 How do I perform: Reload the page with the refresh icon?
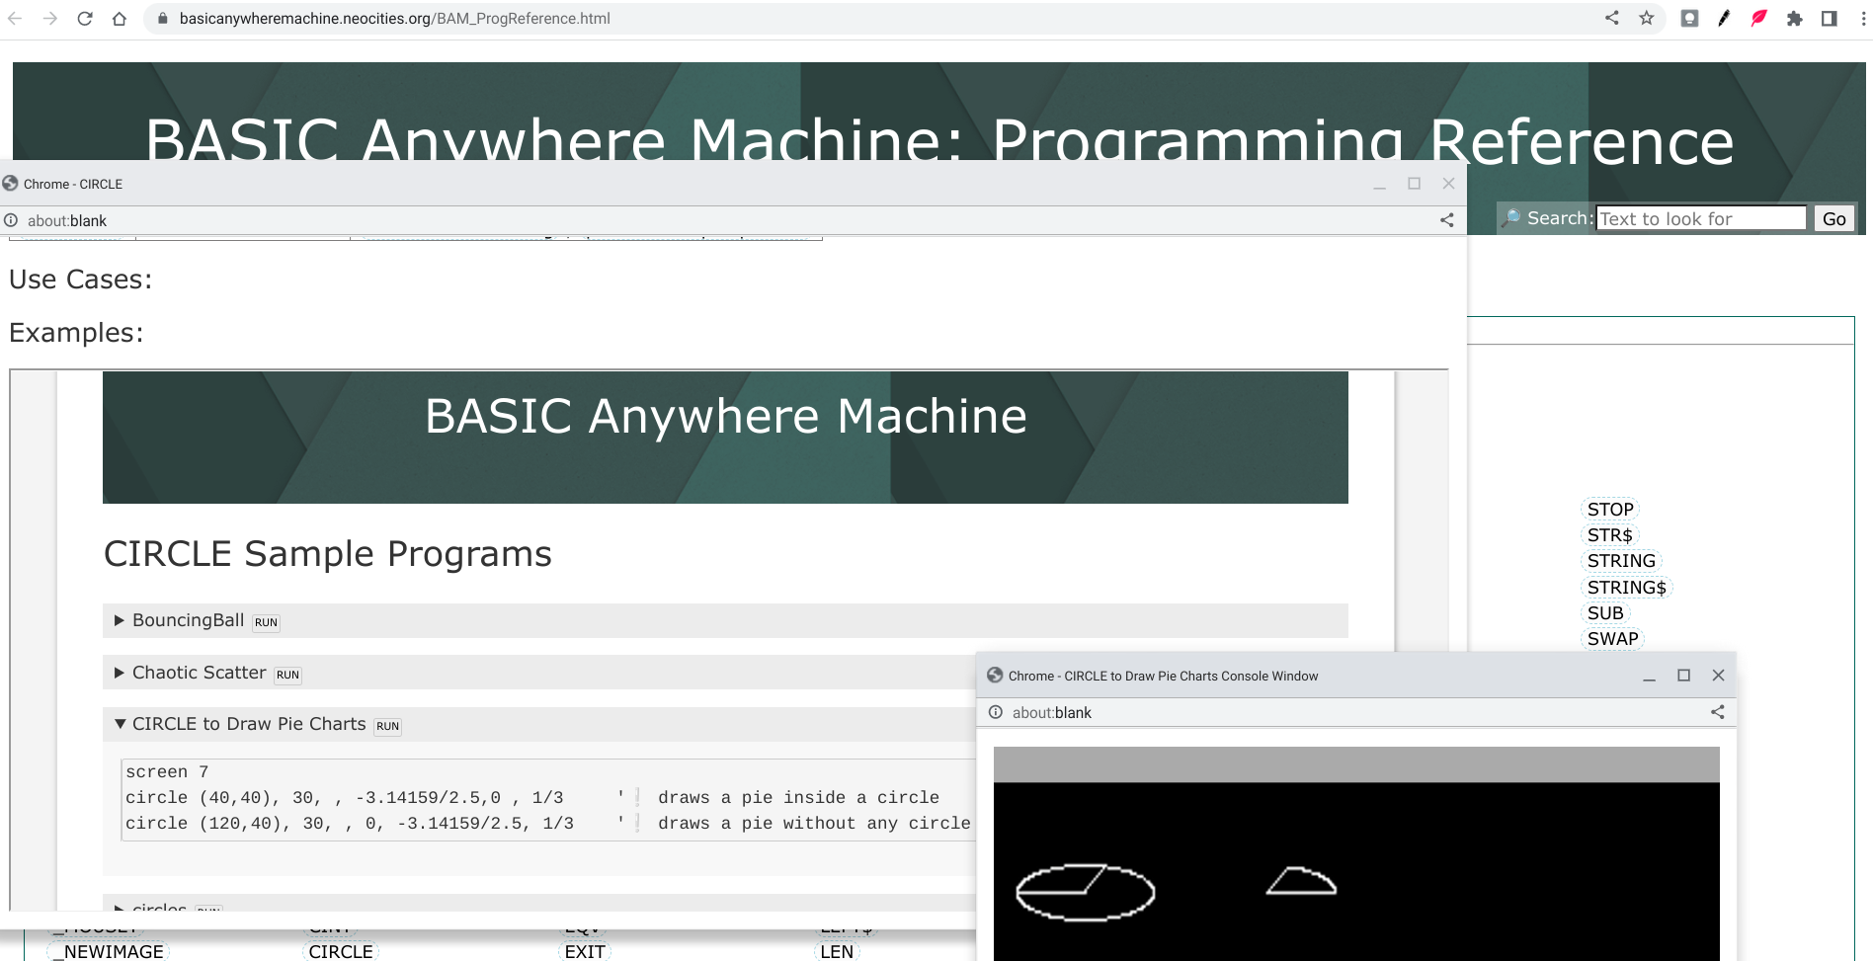tap(85, 19)
